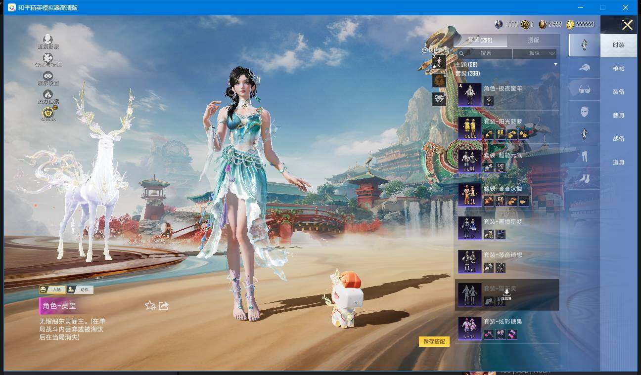Open the 更换形象 change appearance icon
The width and height of the screenshot is (641, 375).
click(48, 39)
